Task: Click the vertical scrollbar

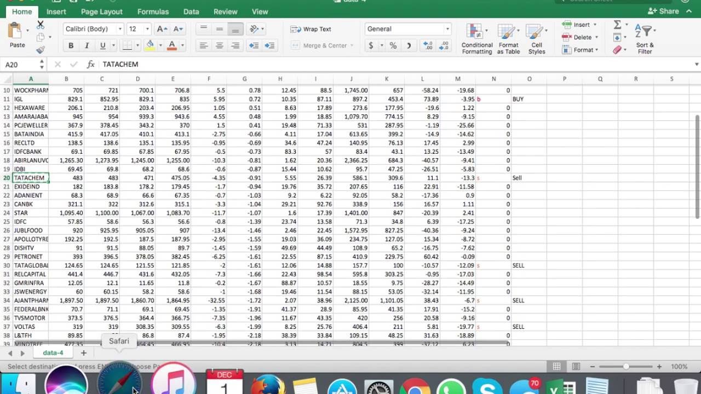Action: click(697, 167)
